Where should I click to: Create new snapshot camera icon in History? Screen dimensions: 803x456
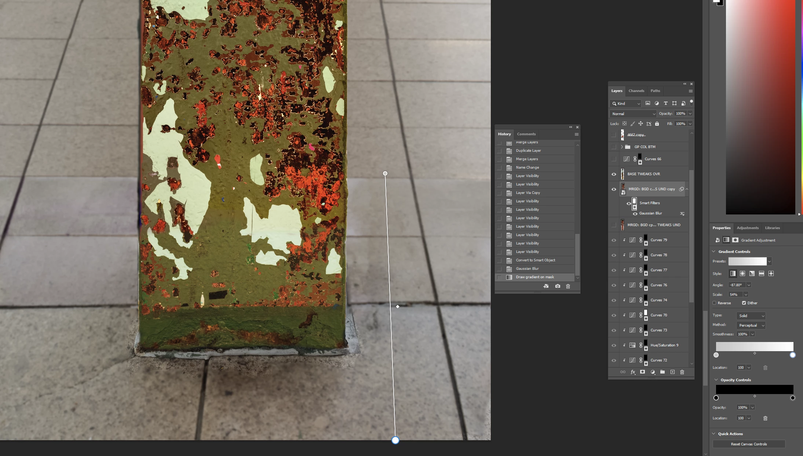tap(558, 286)
